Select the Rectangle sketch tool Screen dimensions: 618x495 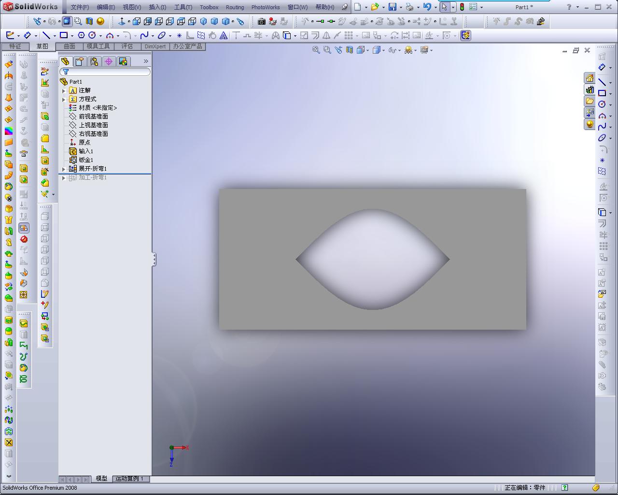click(x=63, y=35)
